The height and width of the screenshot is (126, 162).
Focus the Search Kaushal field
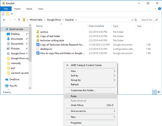(x=150, y=20)
